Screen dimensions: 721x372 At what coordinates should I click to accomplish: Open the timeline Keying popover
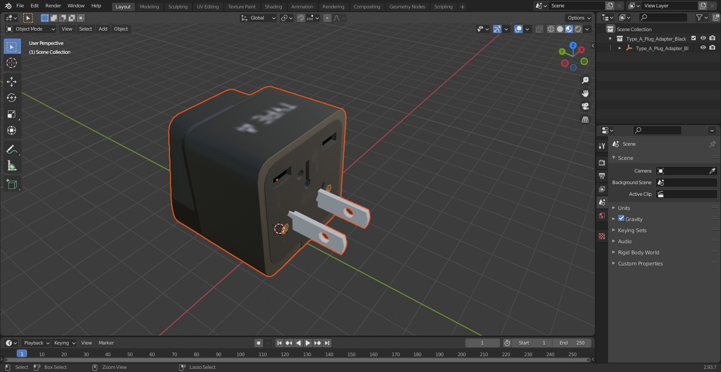point(65,343)
